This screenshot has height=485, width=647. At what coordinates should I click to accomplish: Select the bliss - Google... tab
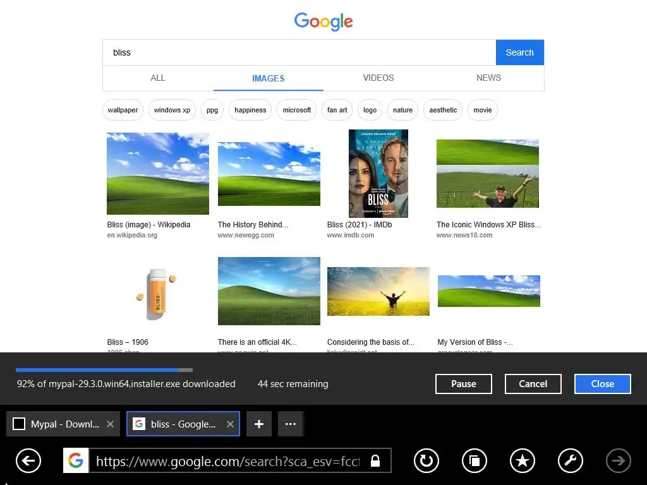click(183, 424)
